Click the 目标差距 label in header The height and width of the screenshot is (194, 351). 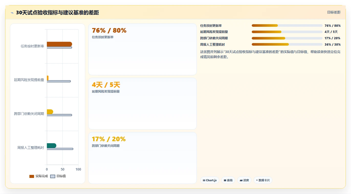coord(334,12)
